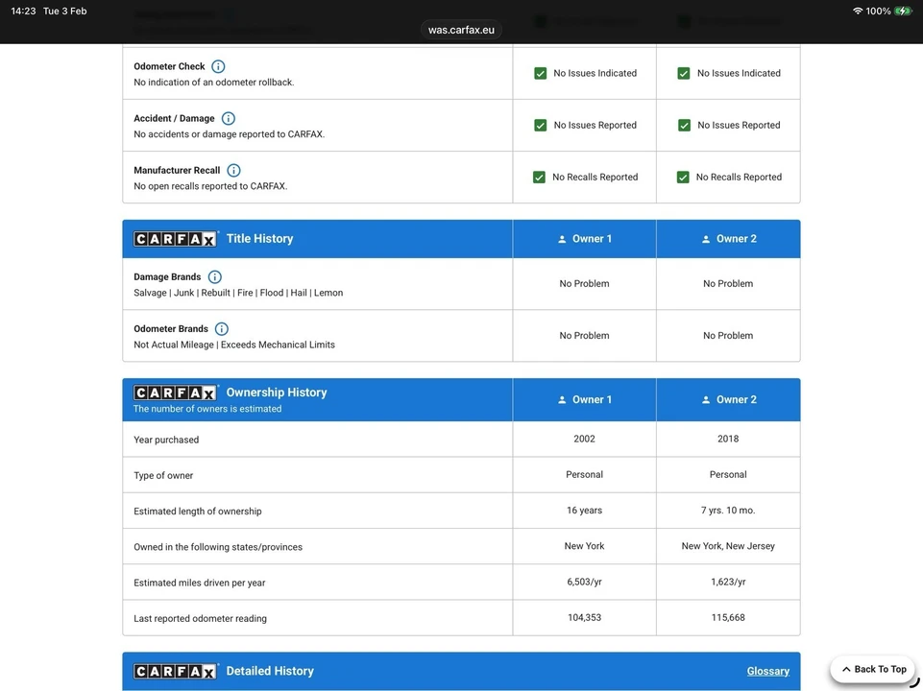
Task: Tap the battery charging icon
Action: 903,12
